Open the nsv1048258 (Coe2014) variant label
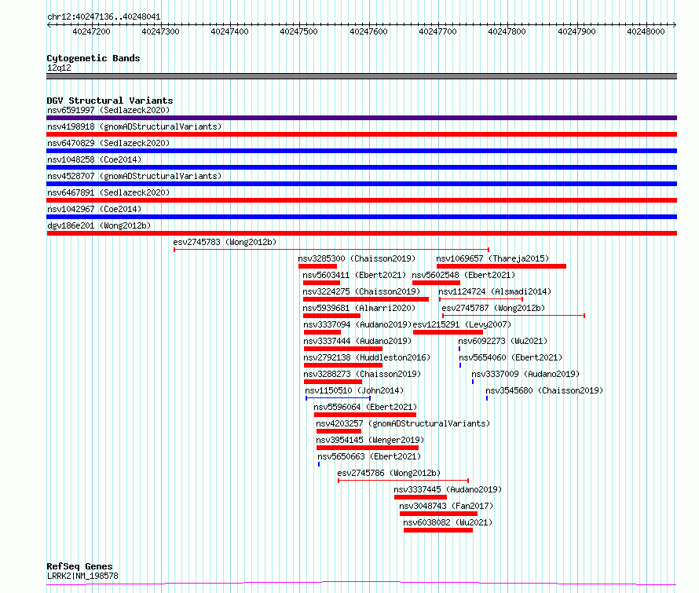Screen dimensions: 699x593 [x=94, y=159]
